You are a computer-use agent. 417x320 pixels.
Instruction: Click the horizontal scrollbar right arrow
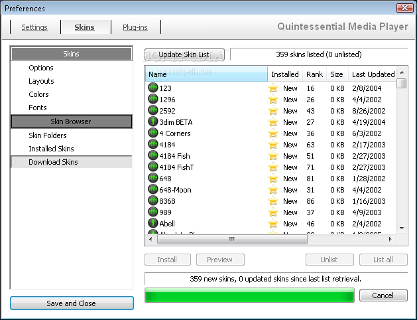pos(390,239)
